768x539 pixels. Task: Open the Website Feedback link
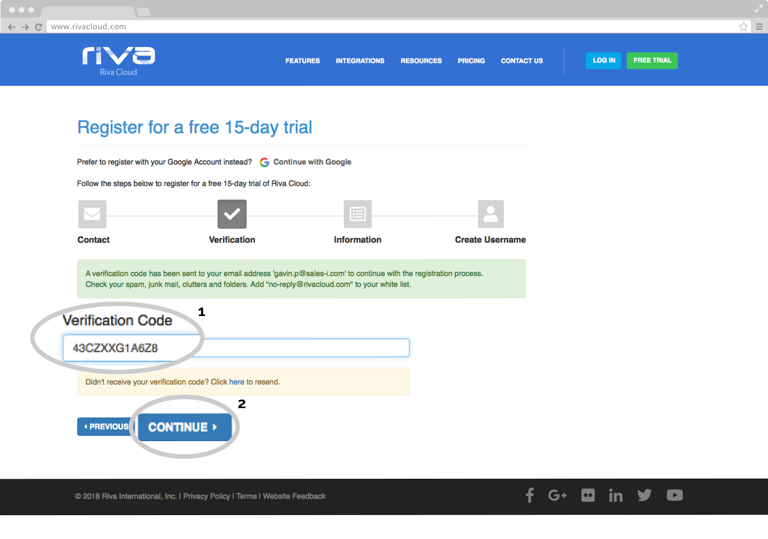click(x=294, y=496)
